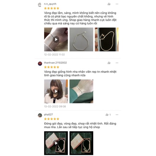Play n.n_quynh's wrist bracelet video
Screen dimensions: 156x156
point(56,40)
